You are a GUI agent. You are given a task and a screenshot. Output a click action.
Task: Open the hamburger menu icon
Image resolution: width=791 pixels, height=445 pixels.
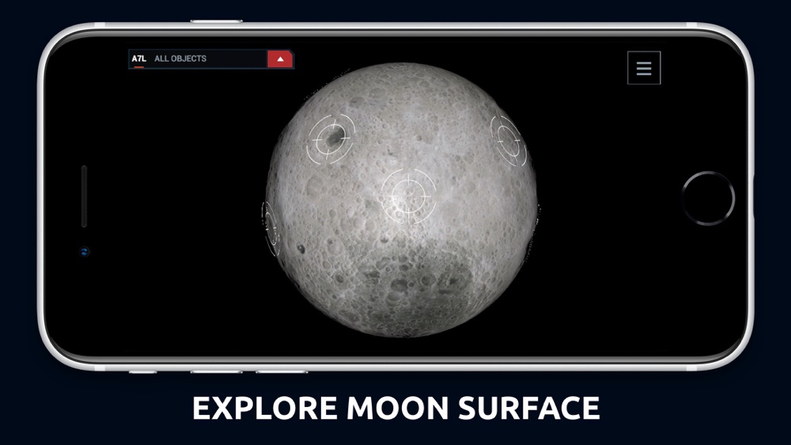coord(644,68)
